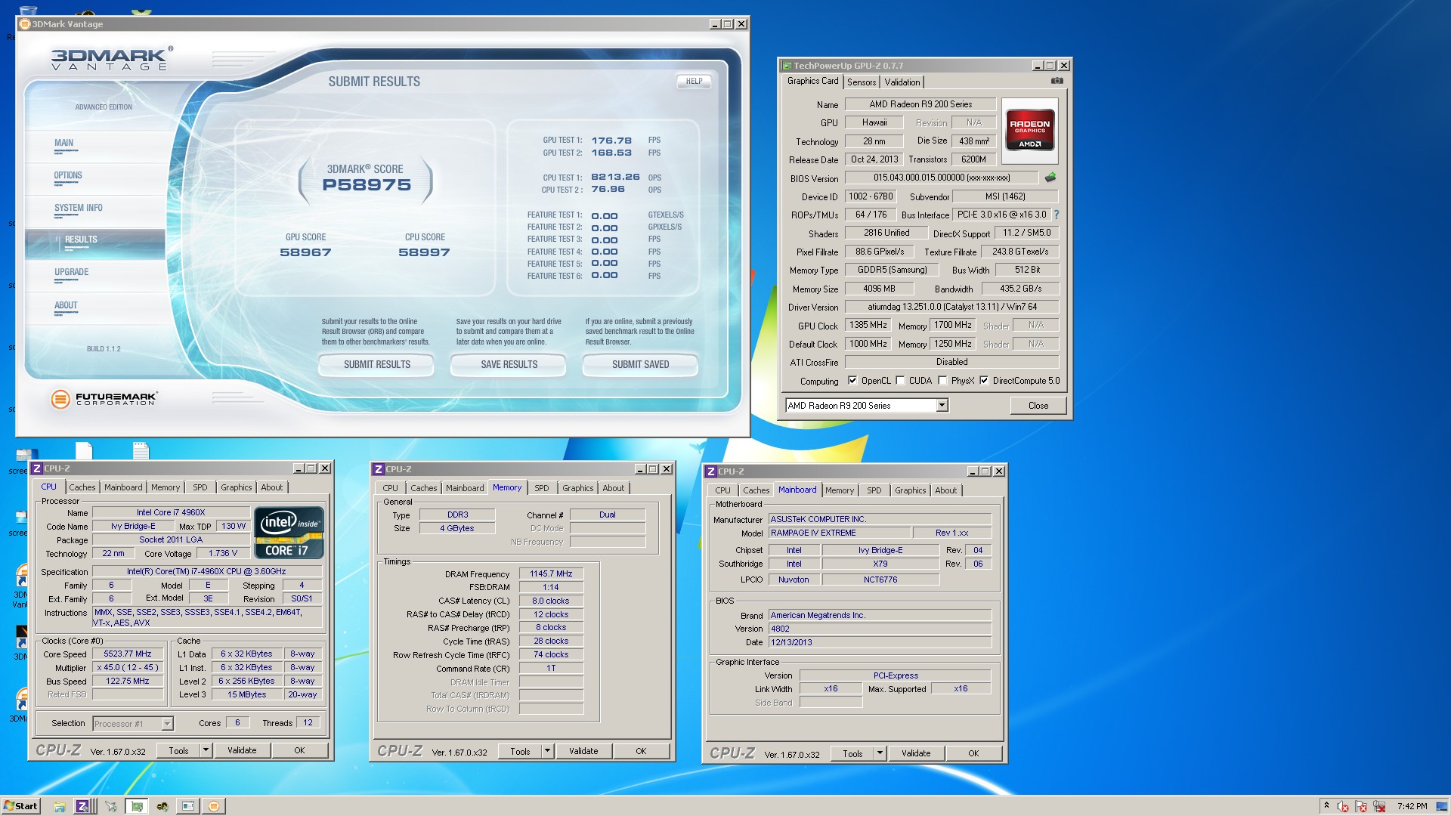Click the Intel Core i7 4960X name field
The width and height of the screenshot is (1451, 816).
pos(171,513)
